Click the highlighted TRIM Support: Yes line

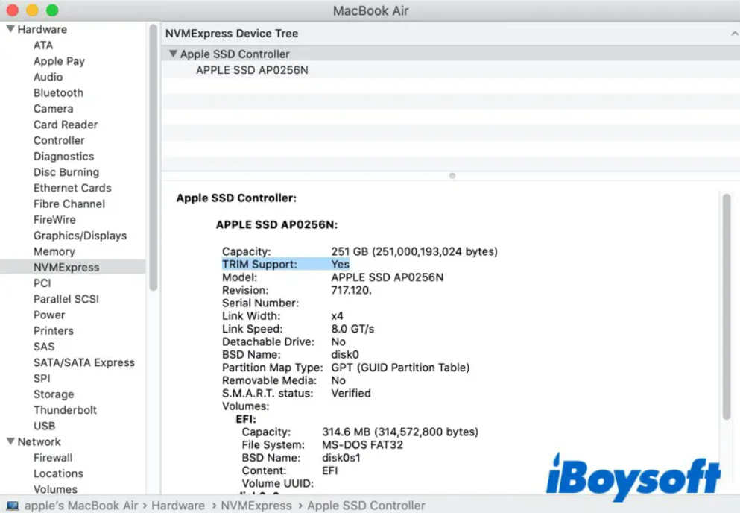click(285, 264)
